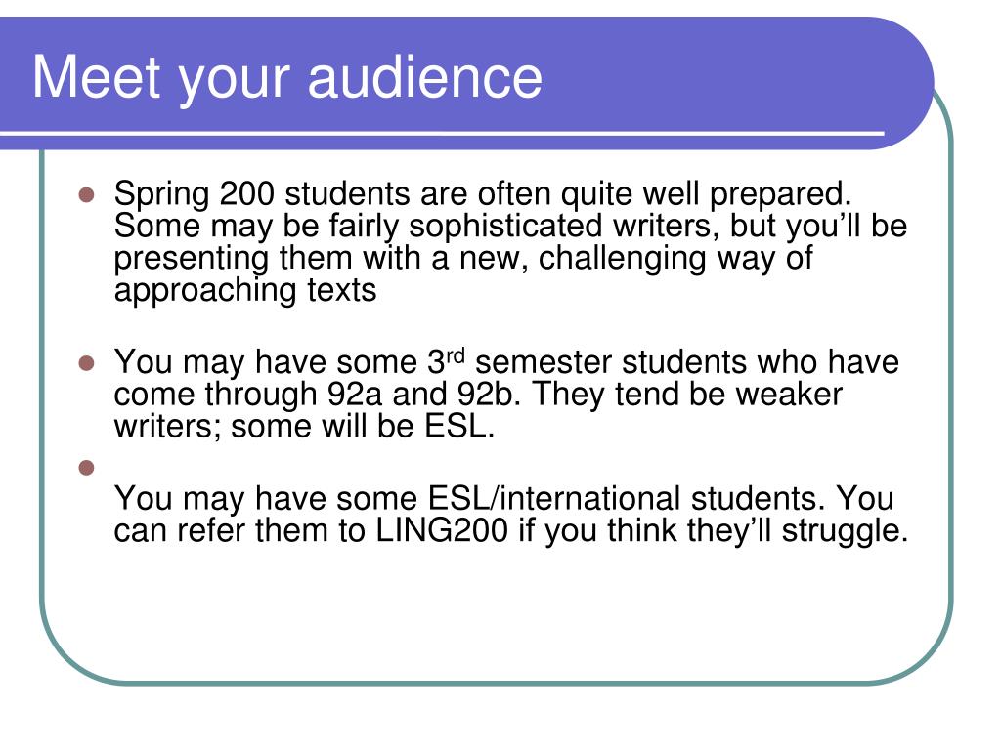Click the purple title banner's rounded right end
Image resolution: width=1001 pixels, height=750 pixels.
point(906,83)
